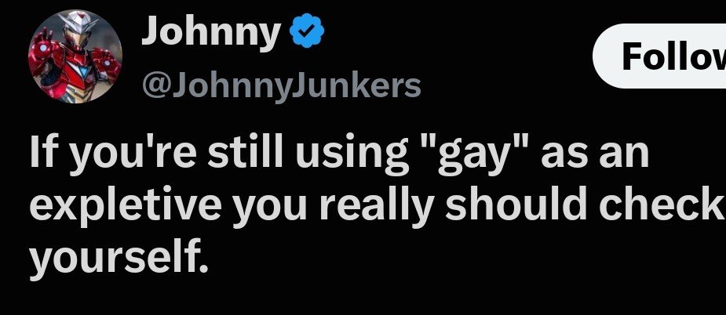
Task: Click the white checkmark inside the verified badge
Action: coord(307,31)
